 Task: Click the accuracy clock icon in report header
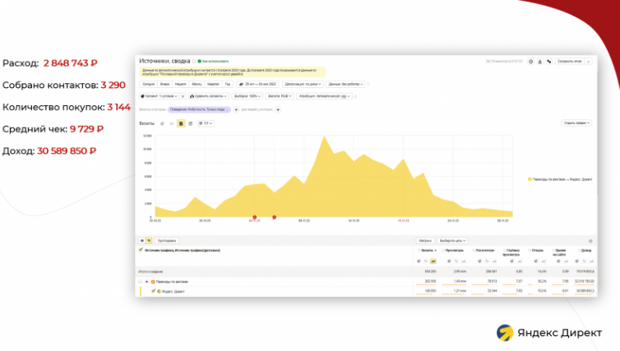pos(530,61)
